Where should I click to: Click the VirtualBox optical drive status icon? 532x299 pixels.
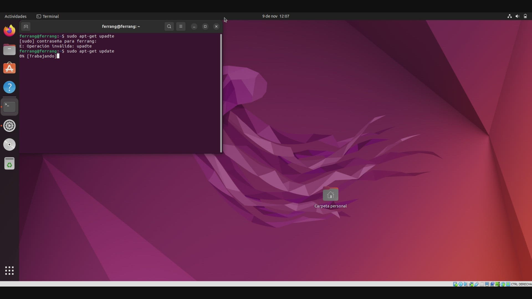pyautogui.click(x=461, y=284)
